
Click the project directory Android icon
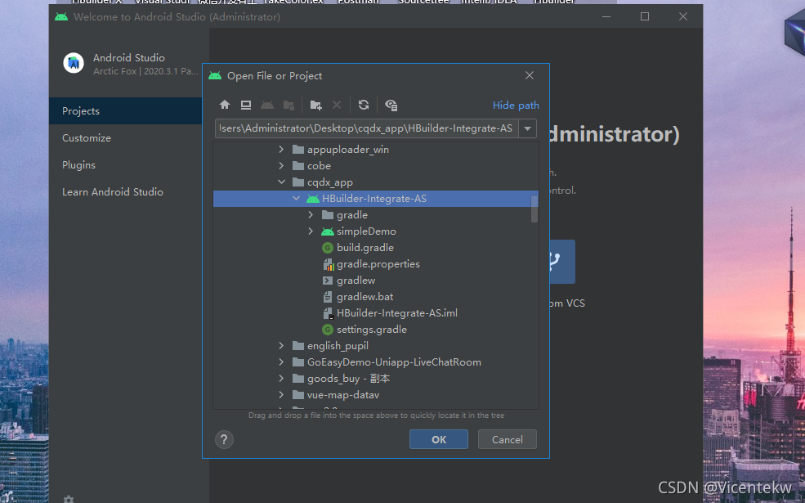tap(267, 105)
